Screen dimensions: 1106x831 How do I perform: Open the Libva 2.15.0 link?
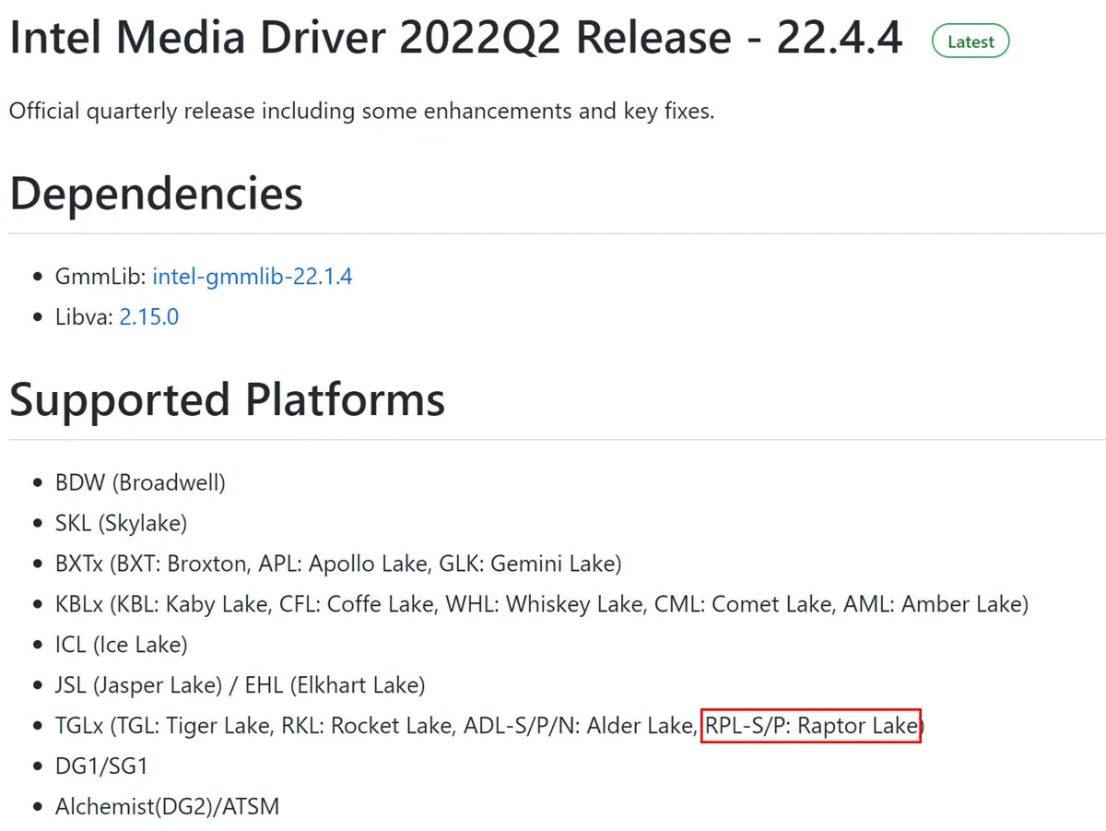(149, 317)
